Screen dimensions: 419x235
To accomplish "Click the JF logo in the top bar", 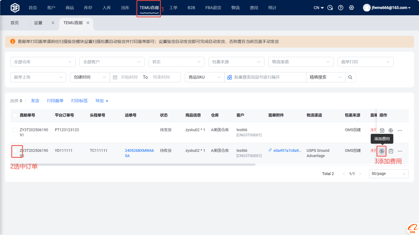I will pos(15,8).
